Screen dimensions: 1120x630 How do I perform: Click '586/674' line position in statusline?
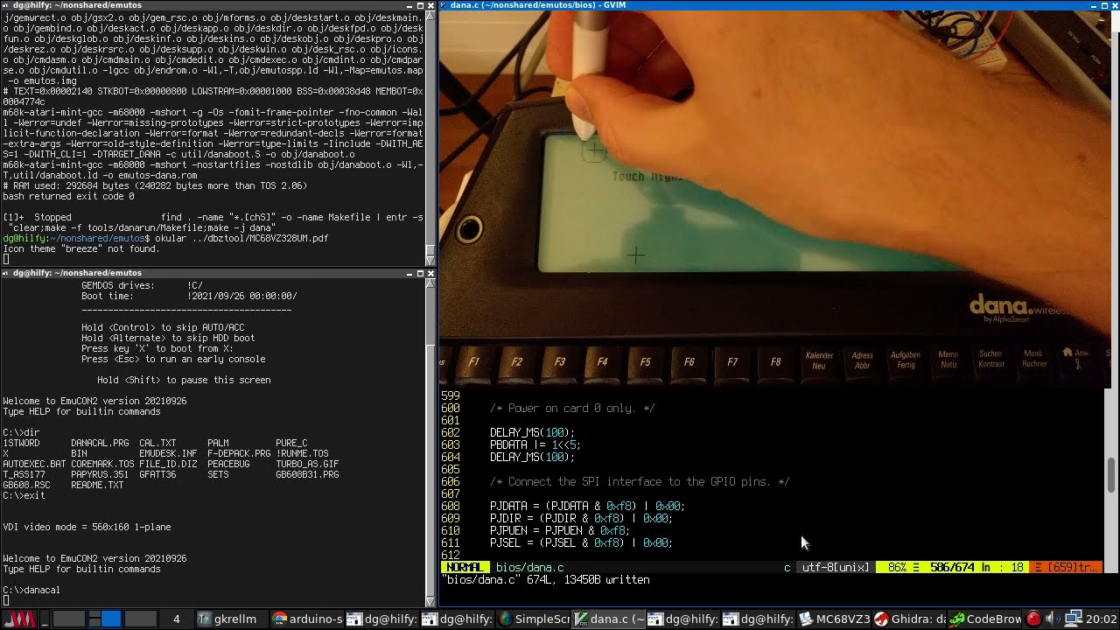952,567
